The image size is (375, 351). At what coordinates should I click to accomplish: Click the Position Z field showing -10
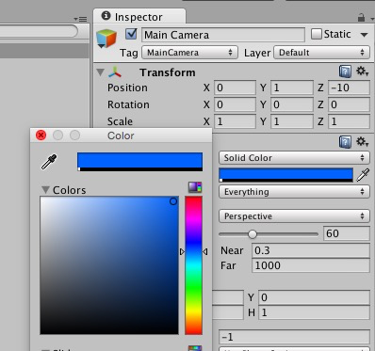[349, 88]
